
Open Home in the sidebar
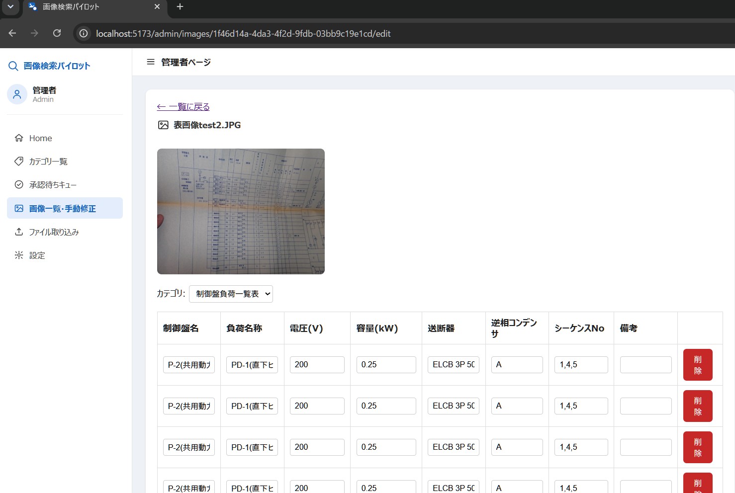(65, 138)
